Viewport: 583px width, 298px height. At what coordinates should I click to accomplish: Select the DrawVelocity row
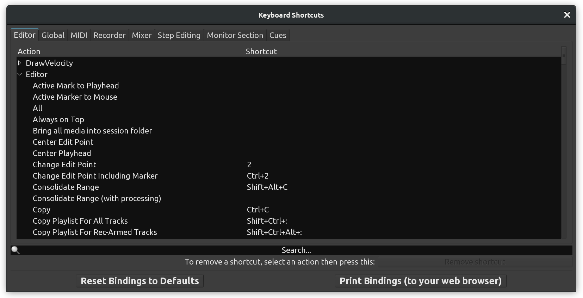pos(289,63)
